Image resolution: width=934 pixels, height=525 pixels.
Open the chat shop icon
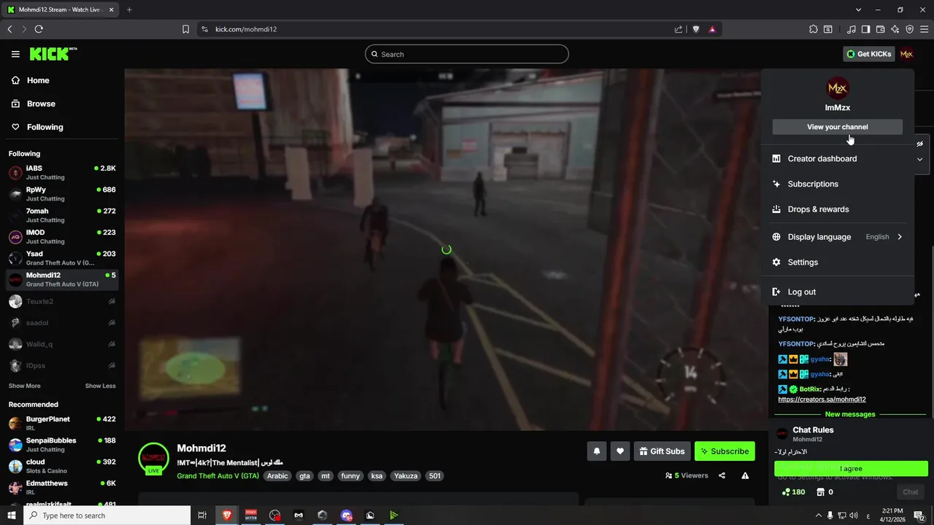820,492
